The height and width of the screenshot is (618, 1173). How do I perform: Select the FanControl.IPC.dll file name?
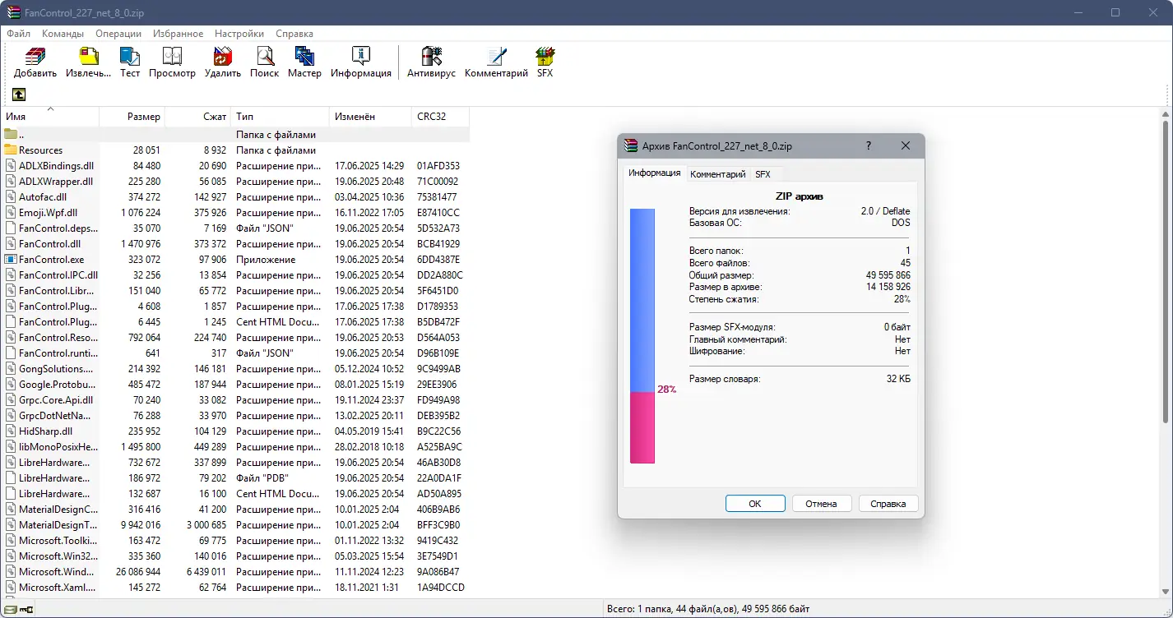click(x=58, y=275)
